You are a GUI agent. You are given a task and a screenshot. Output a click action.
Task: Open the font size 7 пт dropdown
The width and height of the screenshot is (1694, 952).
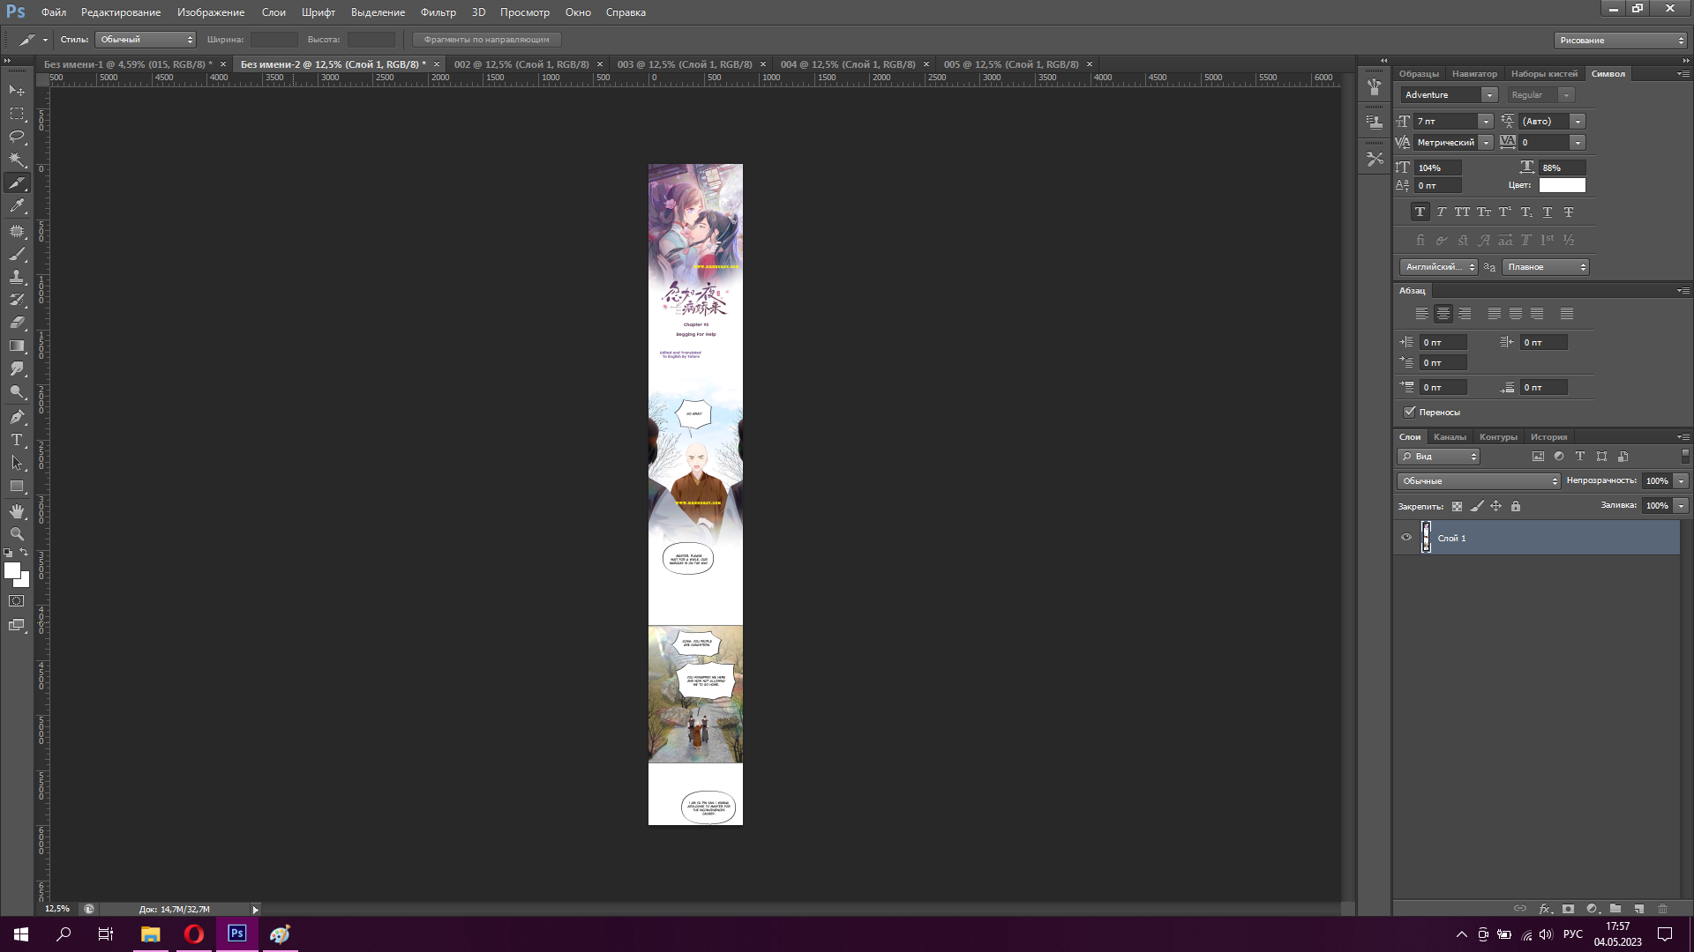tap(1486, 122)
